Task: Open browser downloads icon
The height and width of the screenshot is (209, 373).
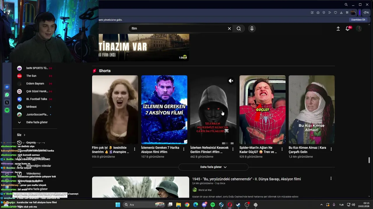Action: (x=341, y=12)
